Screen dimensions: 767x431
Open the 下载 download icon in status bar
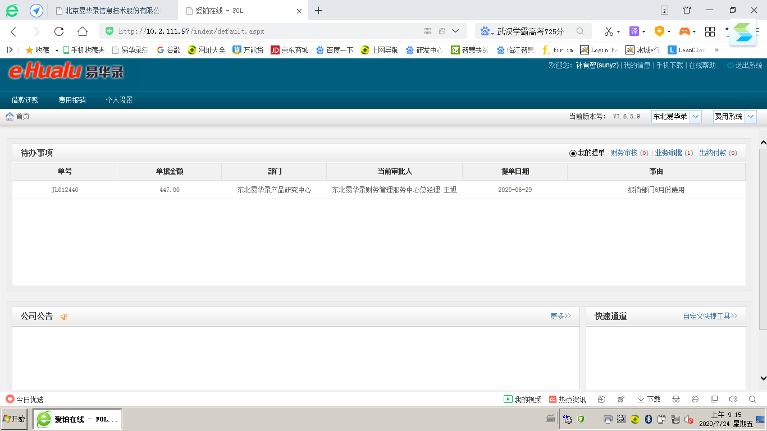tap(641, 399)
